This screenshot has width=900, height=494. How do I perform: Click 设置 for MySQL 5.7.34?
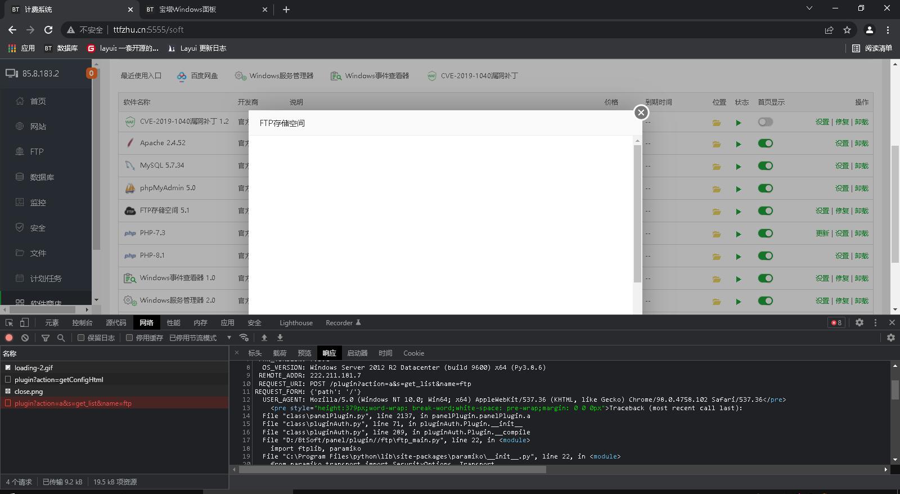click(842, 166)
